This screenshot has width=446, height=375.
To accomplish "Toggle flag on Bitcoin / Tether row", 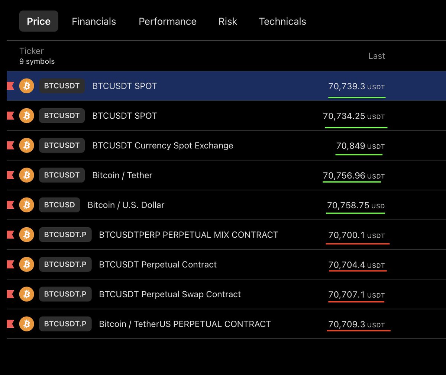I will (x=10, y=175).
